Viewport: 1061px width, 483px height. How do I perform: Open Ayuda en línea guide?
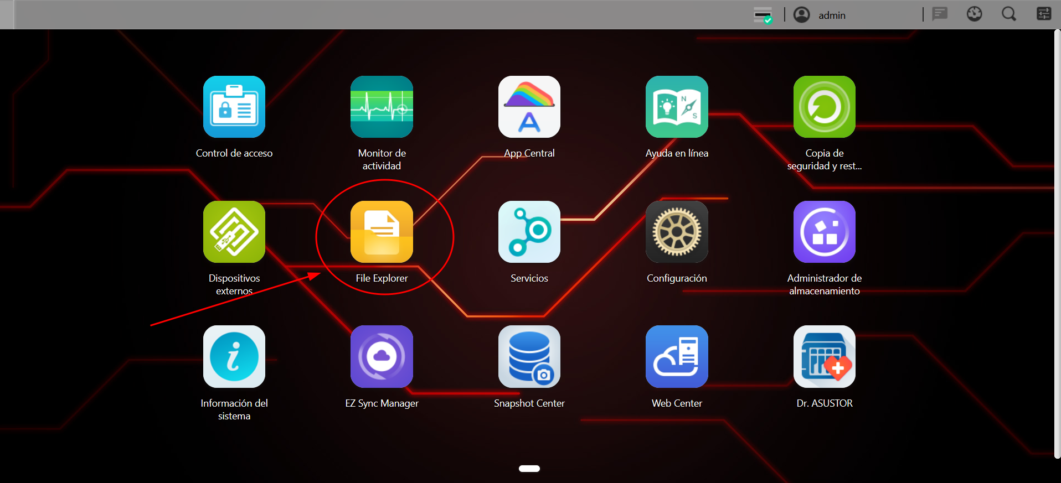677,107
